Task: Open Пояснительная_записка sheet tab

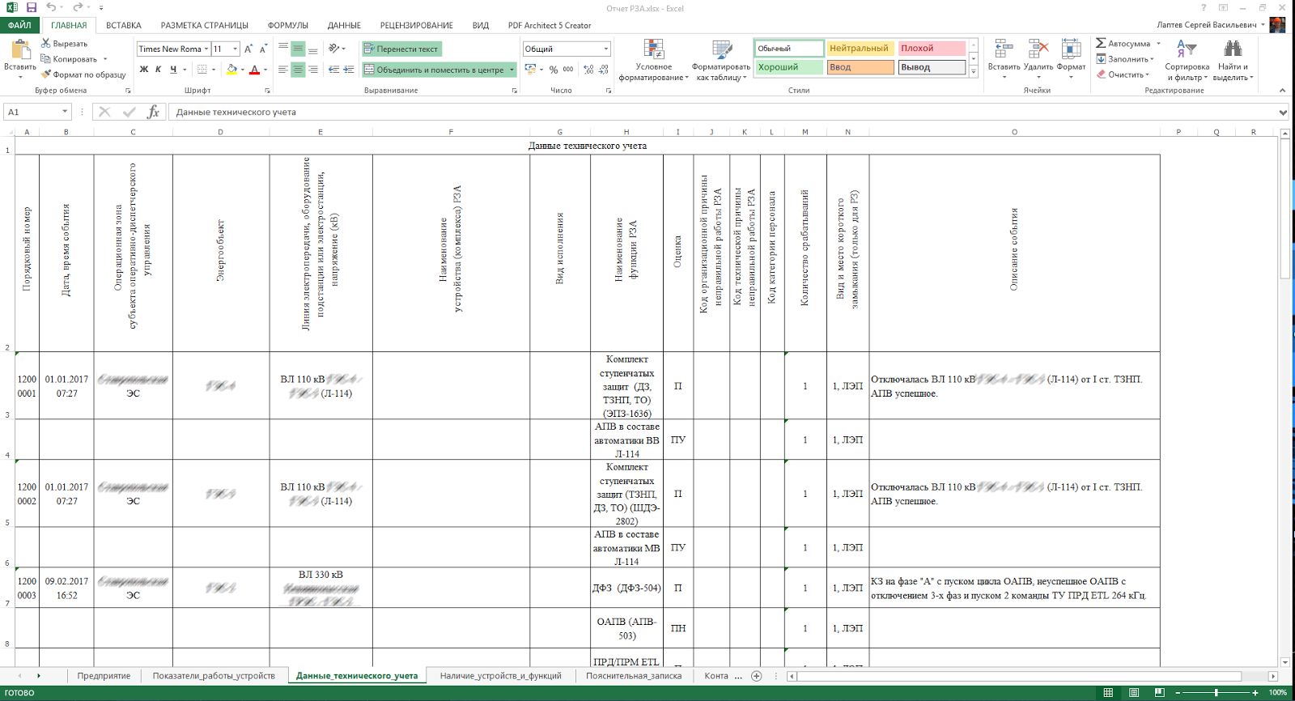Action: (x=634, y=676)
